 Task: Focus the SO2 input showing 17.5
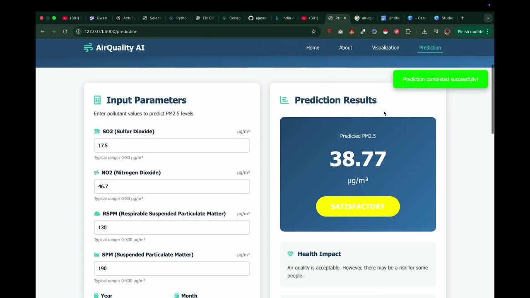[172, 145]
